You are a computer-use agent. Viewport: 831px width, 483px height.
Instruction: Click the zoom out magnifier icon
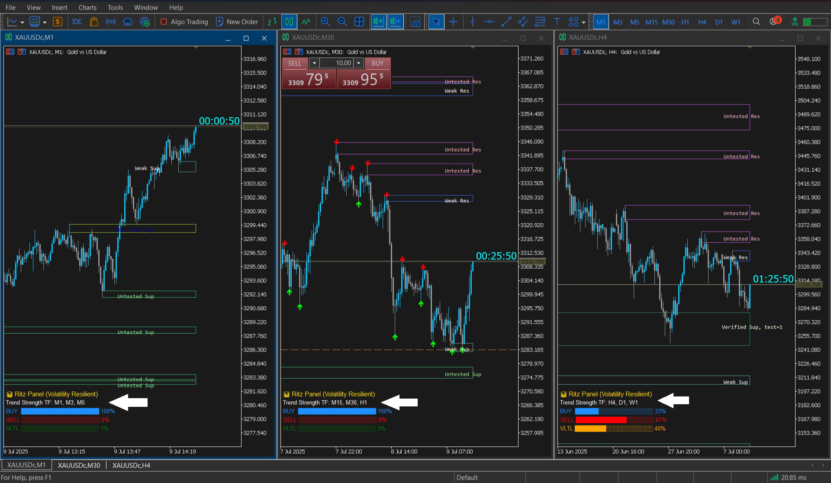[x=342, y=22]
